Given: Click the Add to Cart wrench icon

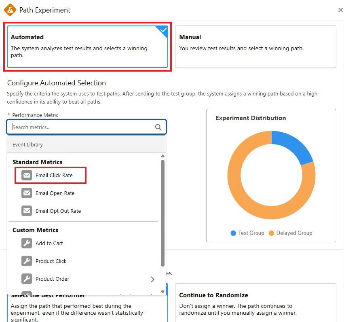Looking at the screenshot, I should pos(27,243).
